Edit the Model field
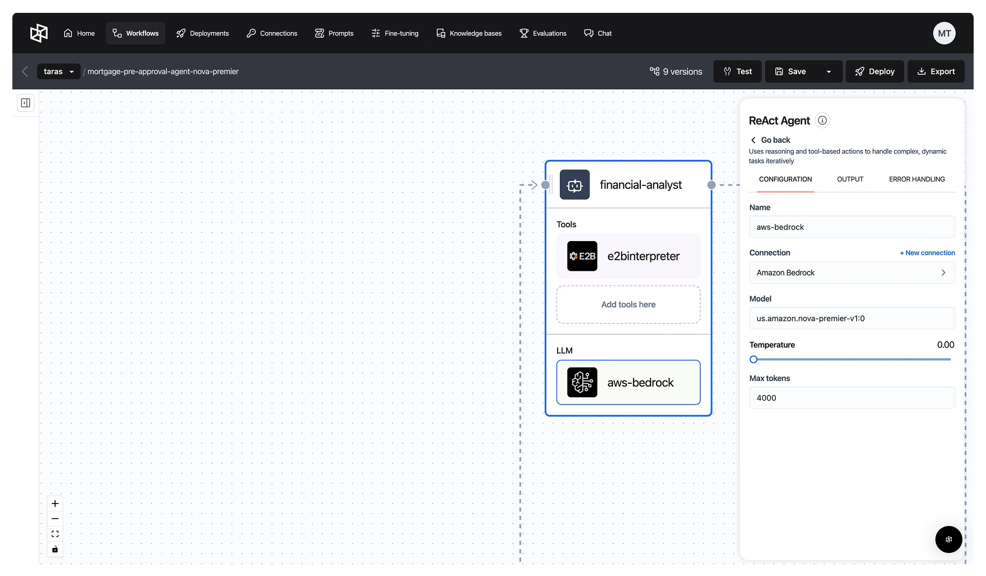 point(852,318)
